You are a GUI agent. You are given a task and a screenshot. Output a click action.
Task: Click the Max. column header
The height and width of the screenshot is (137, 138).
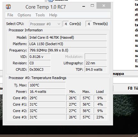[x=86, y=92]
